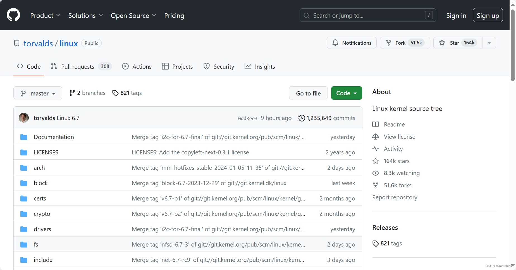Open the Pricing page
516x270 pixels.
[174, 16]
